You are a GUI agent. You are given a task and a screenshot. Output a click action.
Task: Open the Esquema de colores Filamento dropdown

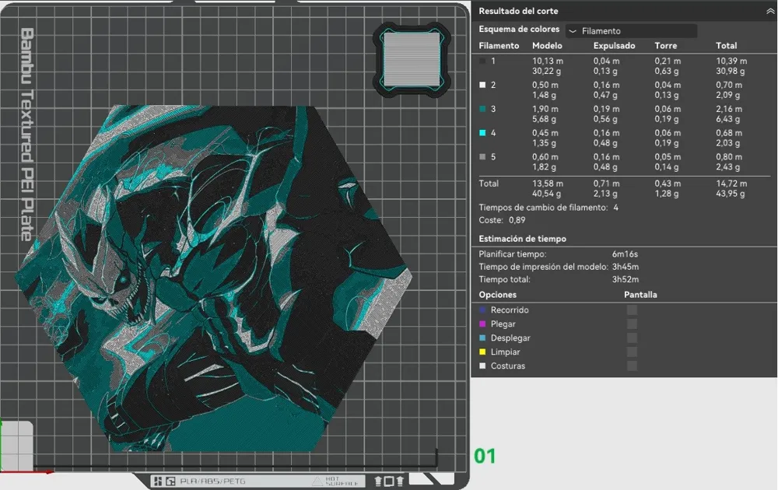pyautogui.click(x=631, y=31)
